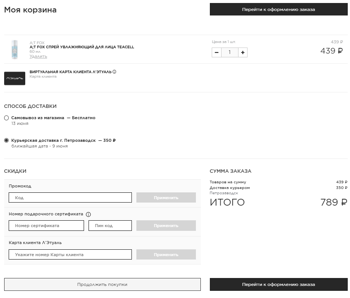Click info icon next to virtual card title

click(x=115, y=72)
